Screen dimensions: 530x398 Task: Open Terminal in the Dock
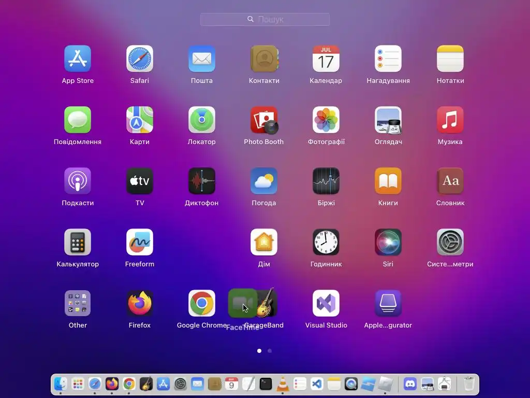(x=266, y=384)
